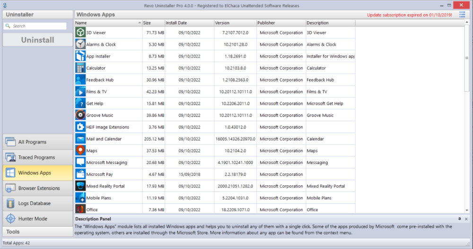Select the Mixed Reality Portal icon
This screenshot has width=473, height=249.
pos(80,186)
